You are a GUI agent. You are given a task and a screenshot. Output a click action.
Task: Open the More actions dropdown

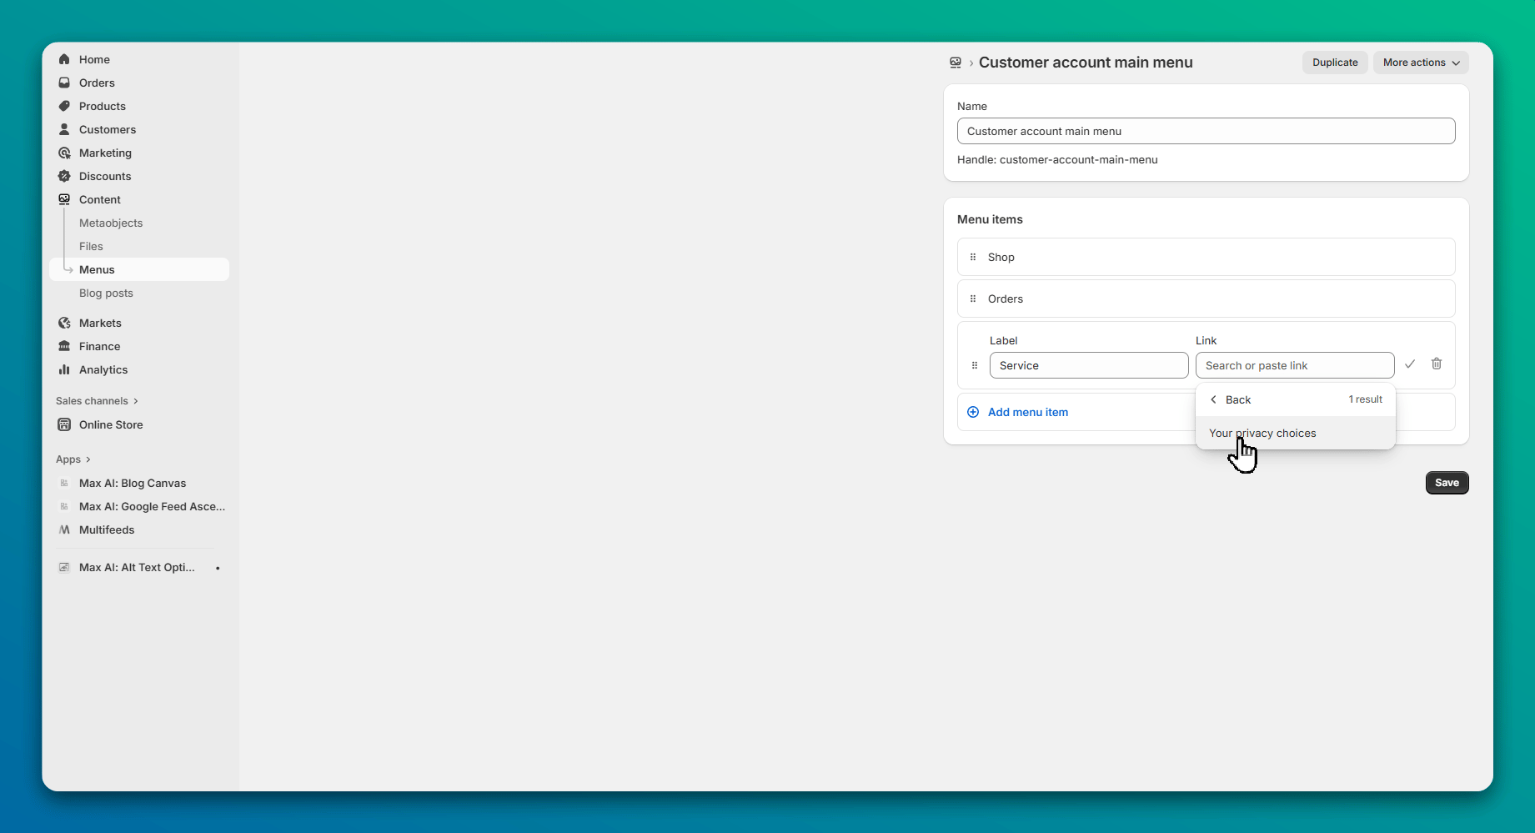[1420, 63]
